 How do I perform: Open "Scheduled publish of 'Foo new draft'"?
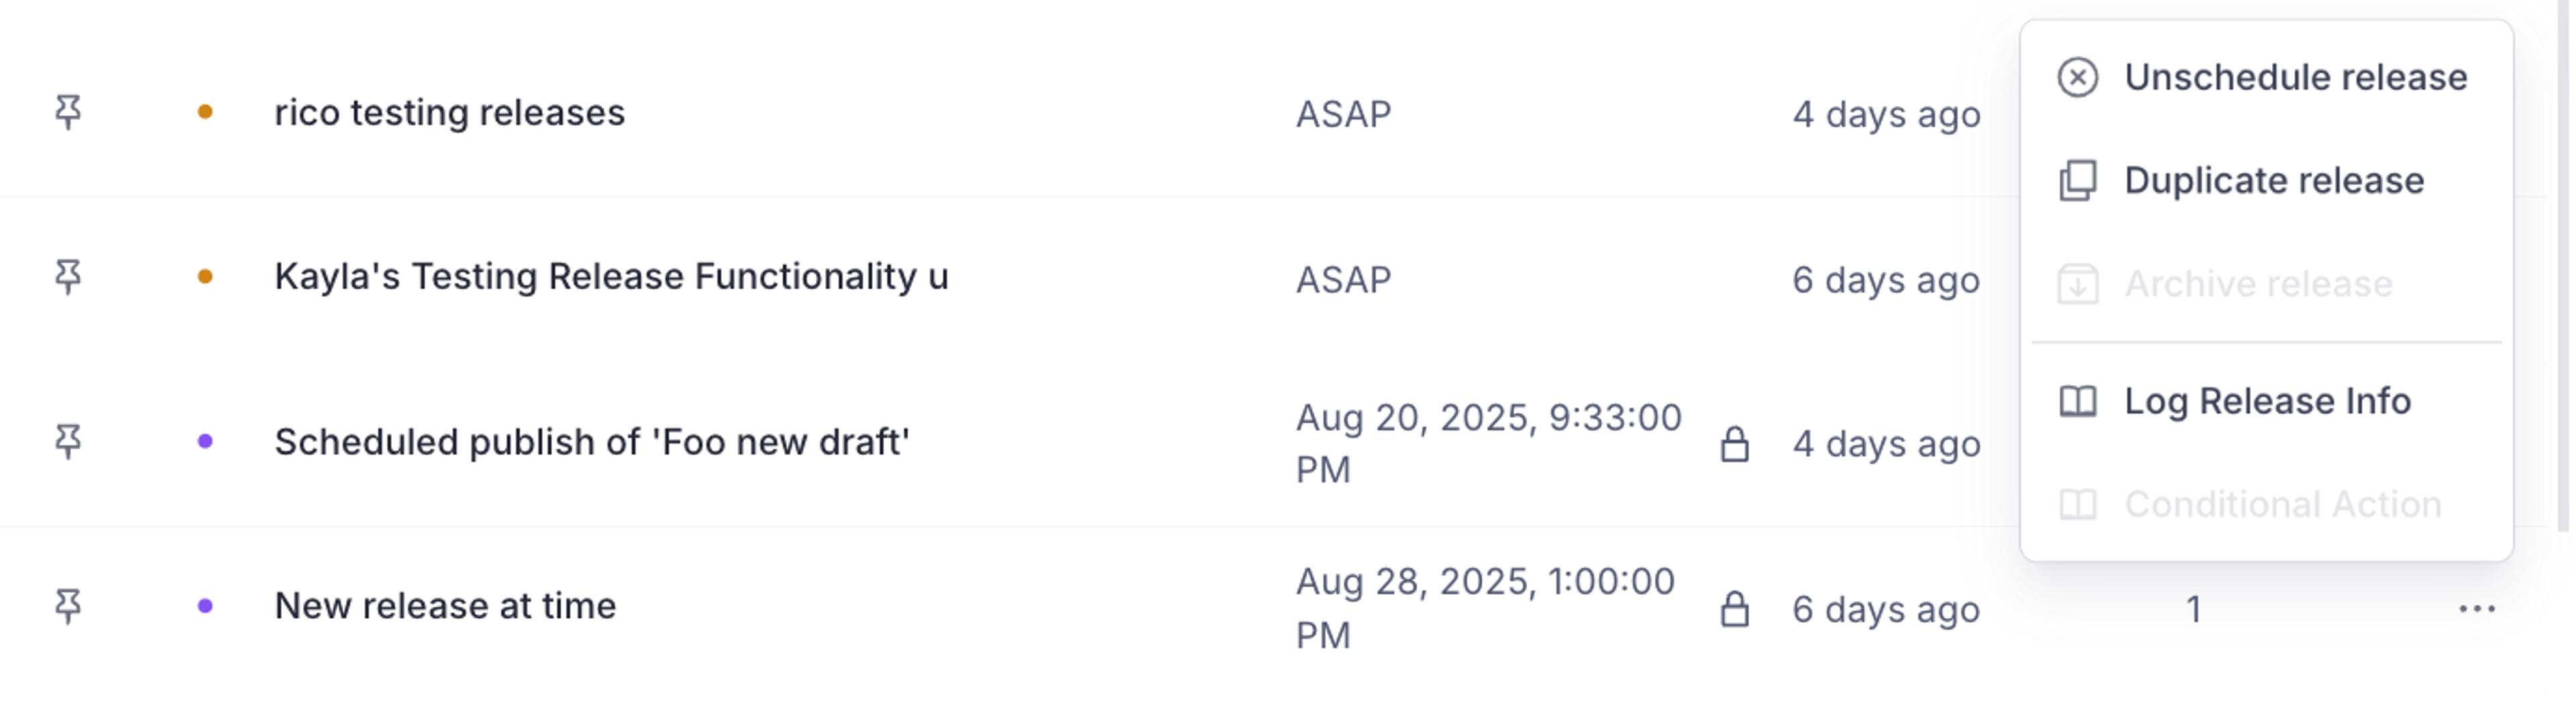592,441
